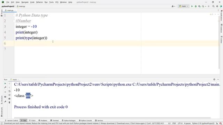Open the TODO tool window

pyautogui.click(x=32, y=120)
